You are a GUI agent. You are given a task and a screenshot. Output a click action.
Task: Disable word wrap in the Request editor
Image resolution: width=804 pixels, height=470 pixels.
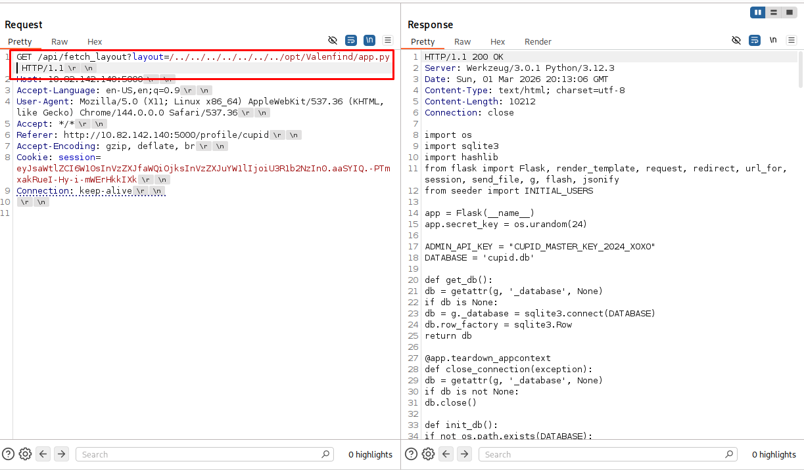tap(351, 40)
